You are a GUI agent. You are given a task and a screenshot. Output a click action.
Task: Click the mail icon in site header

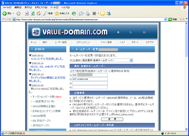[144, 32]
